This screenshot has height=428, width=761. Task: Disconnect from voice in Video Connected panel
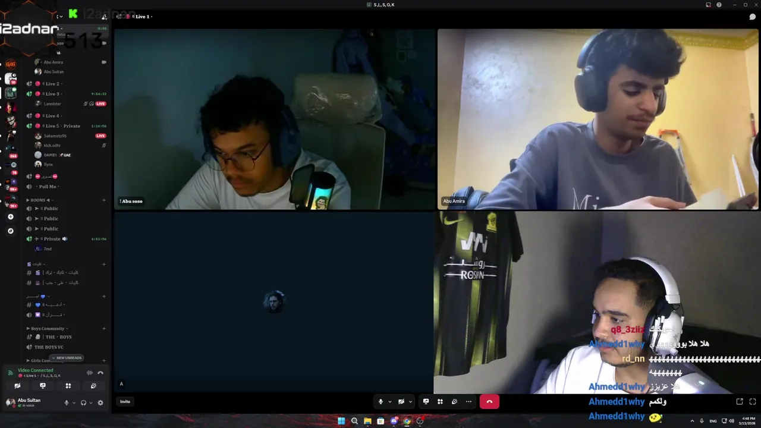click(100, 373)
